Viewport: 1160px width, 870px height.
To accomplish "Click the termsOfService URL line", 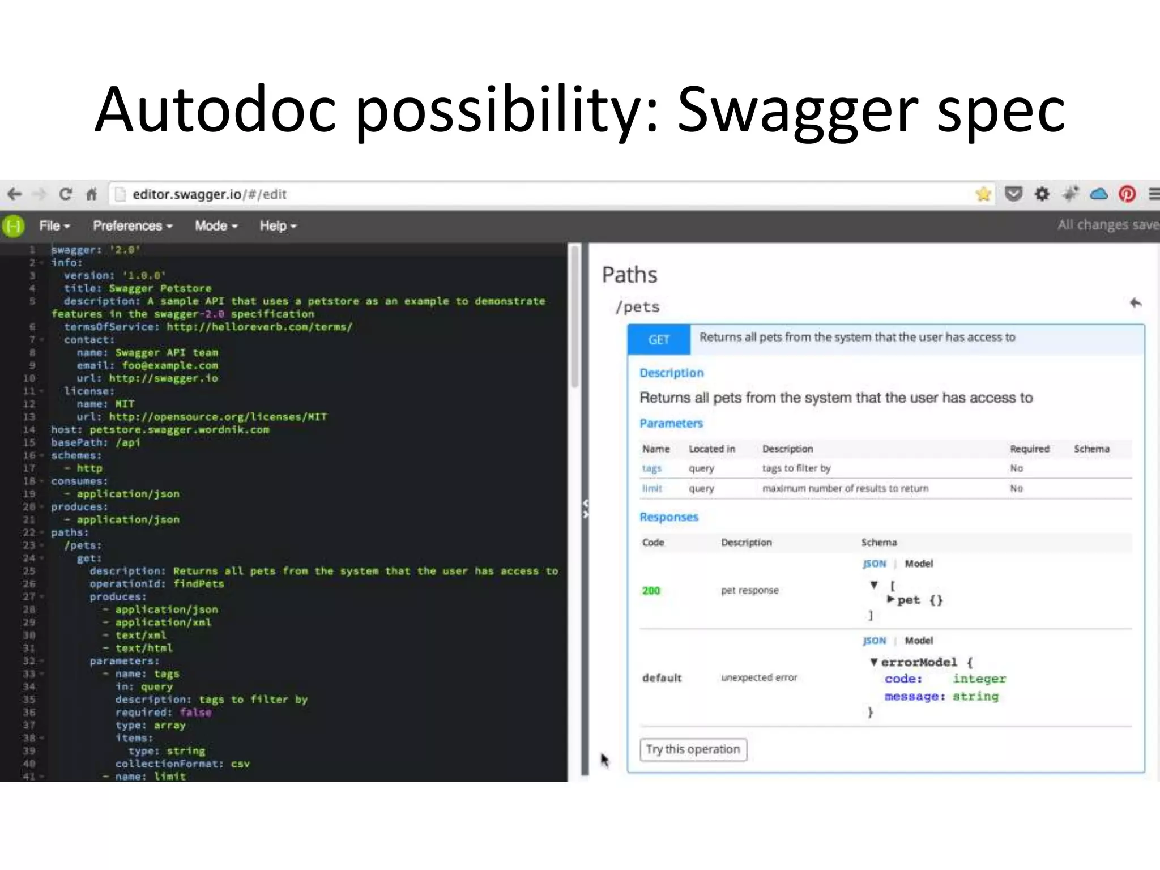I will (208, 327).
